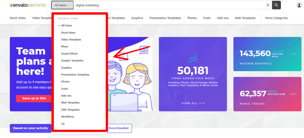Image resolution: width=304 pixels, height=138 pixels.
Task: Click the VIEW ALL link
Action: (x=193, y=103)
